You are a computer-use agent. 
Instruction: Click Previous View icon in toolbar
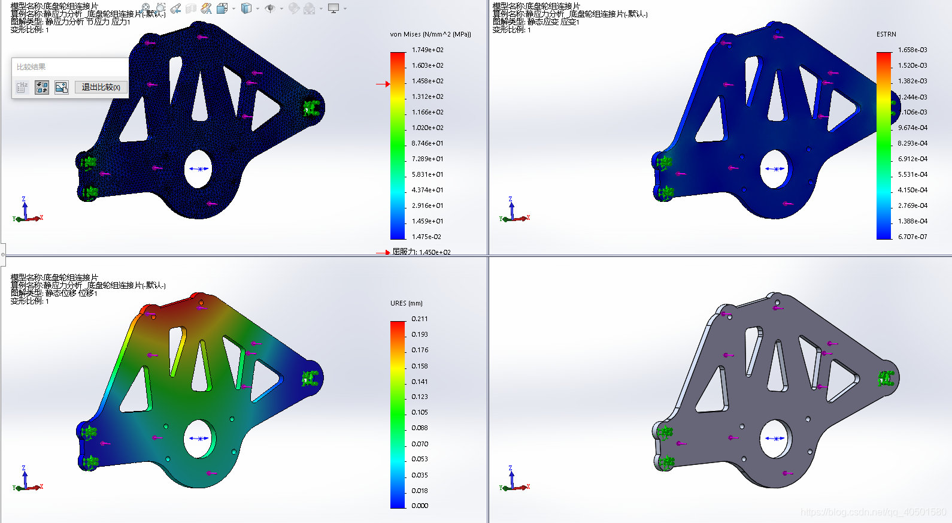[x=175, y=8]
